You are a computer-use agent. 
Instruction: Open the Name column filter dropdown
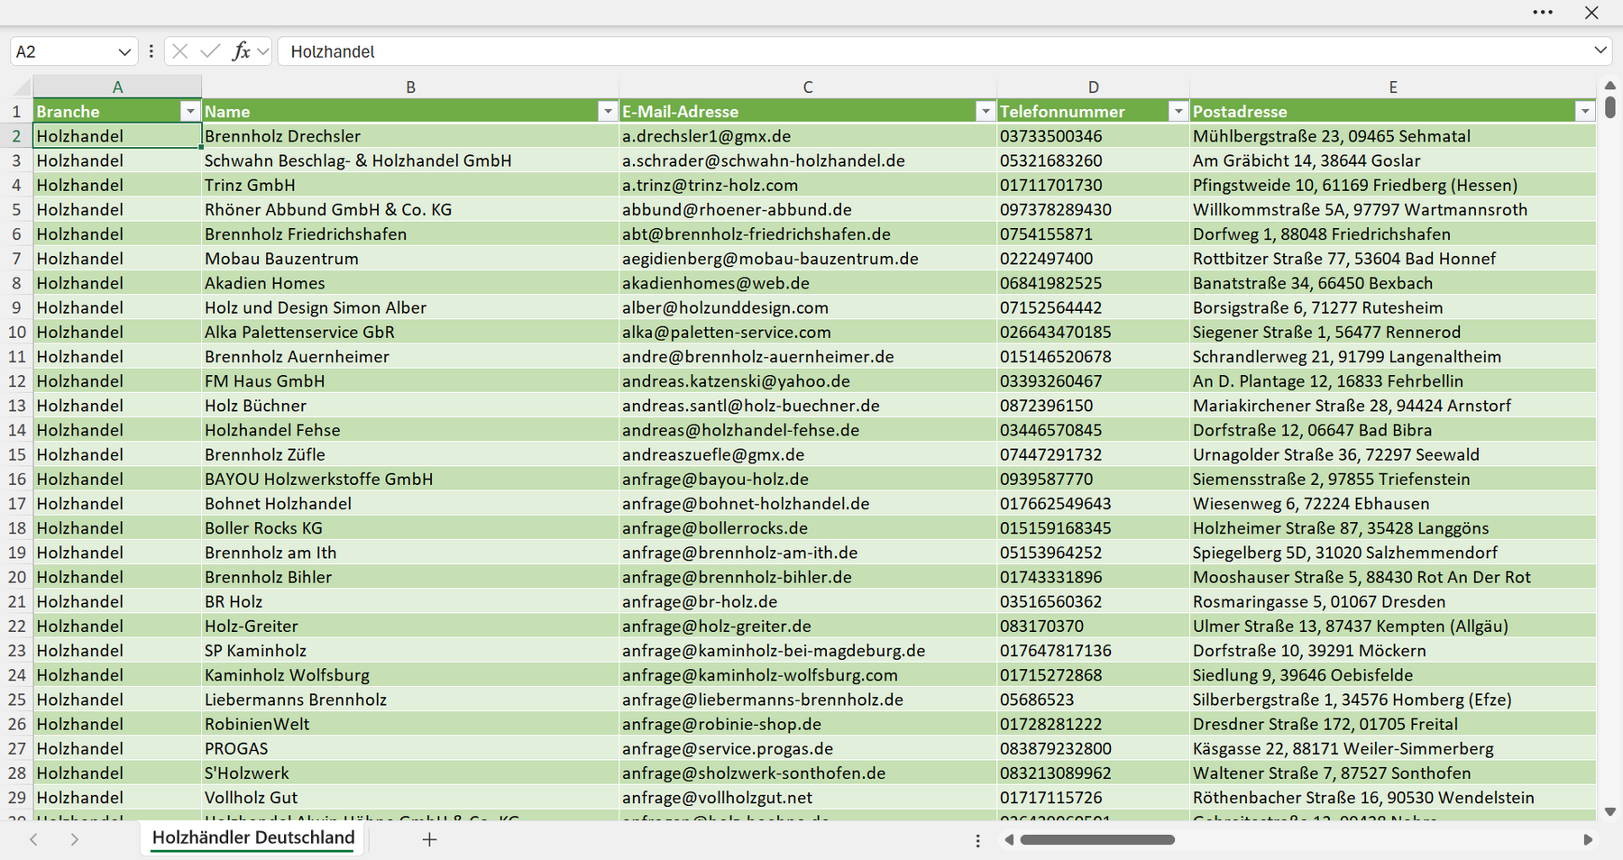607,111
